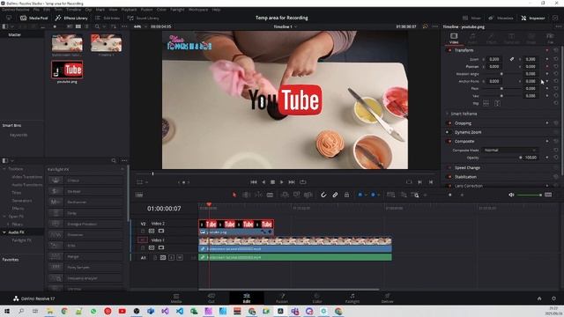This screenshot has height=317, width=564.
Task: Toggle the Inspector panel
Action: point(532,18)
